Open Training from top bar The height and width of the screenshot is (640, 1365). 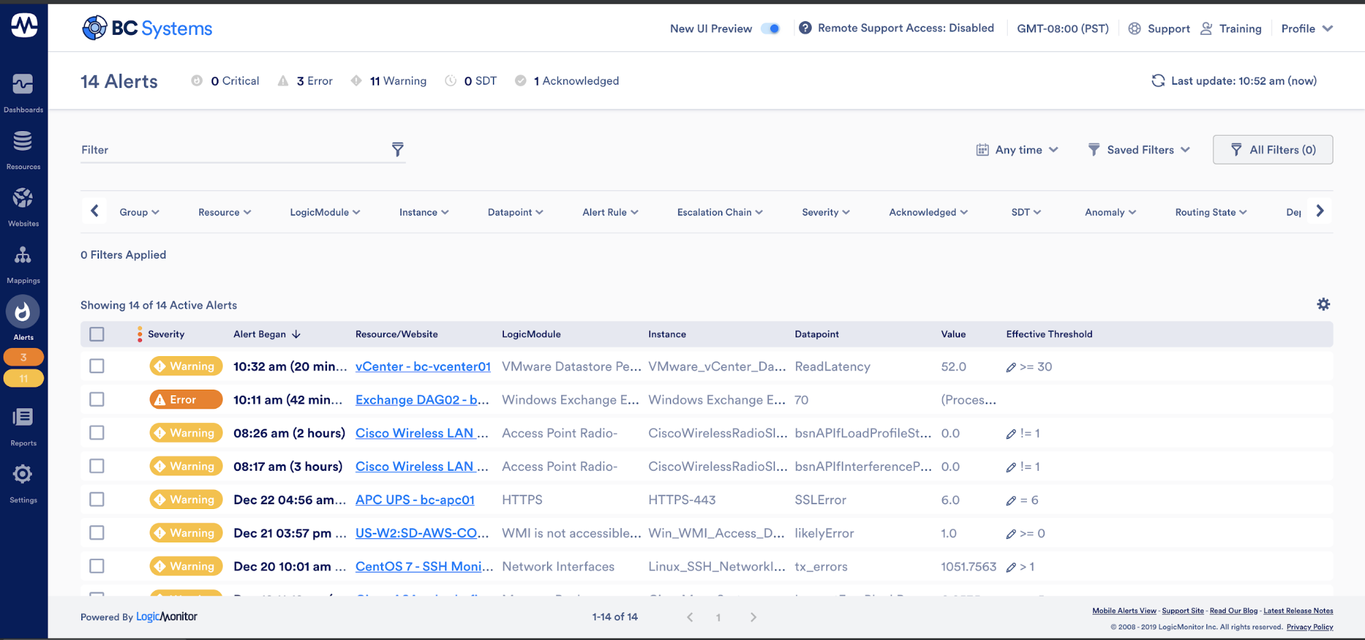(1231, 29)
